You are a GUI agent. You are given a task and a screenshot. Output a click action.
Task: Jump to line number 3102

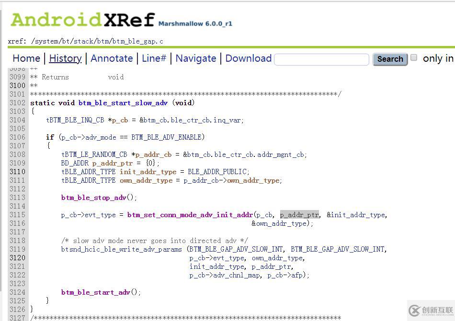point(17,103)
